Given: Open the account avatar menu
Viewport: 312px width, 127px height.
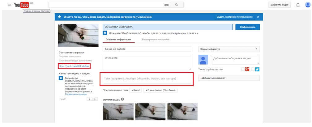Looking at the screenshot, I should (308, 5).
